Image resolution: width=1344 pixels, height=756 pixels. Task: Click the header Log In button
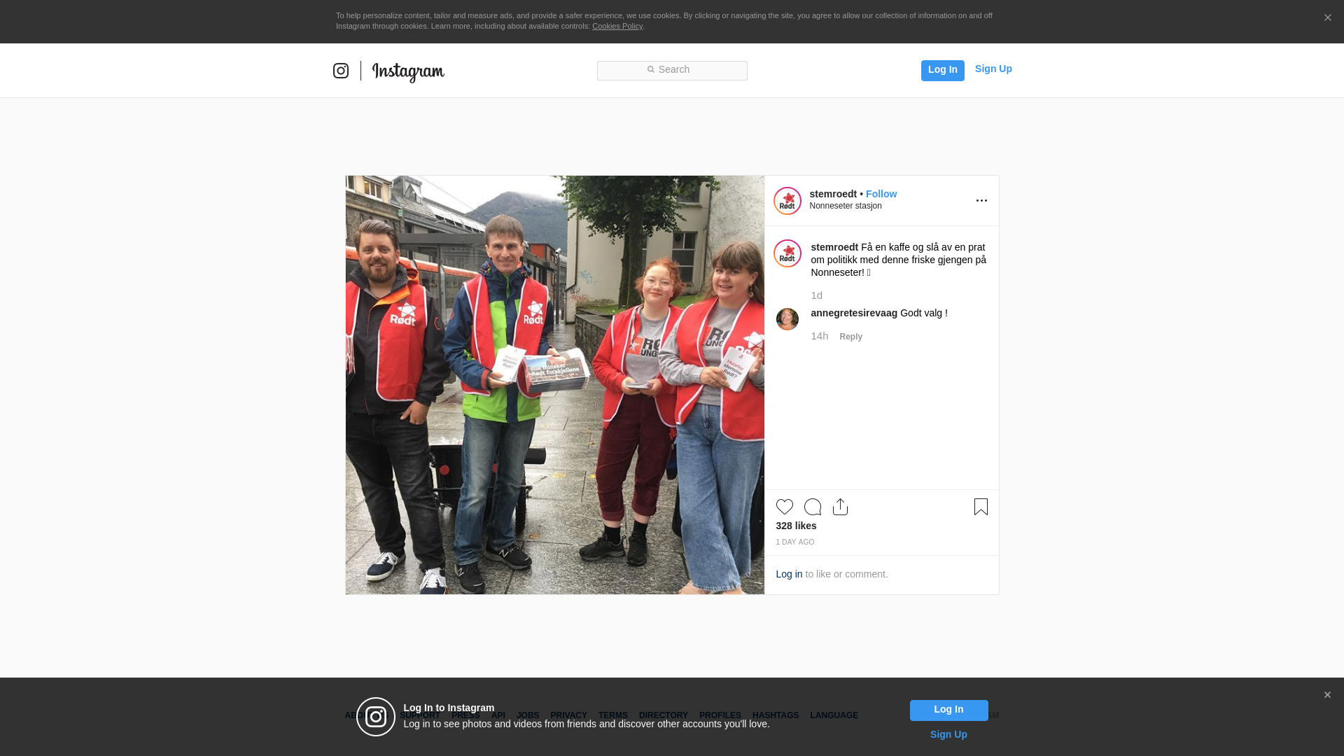943,71
